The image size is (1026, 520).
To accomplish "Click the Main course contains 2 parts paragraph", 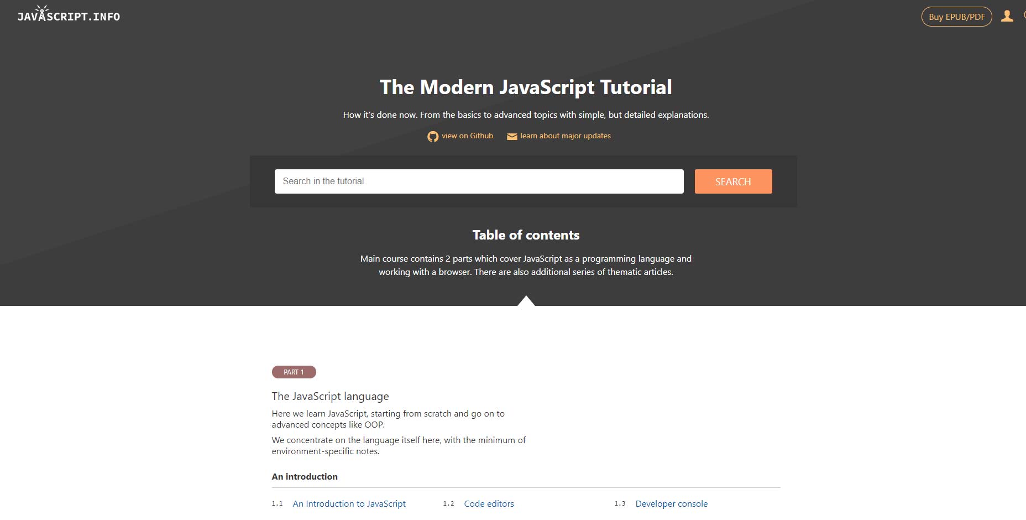I will pyautogui.click(x=526, y=265).
